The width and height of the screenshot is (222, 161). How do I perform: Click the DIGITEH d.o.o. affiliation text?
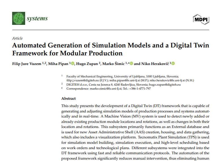[x=107, y=85]
